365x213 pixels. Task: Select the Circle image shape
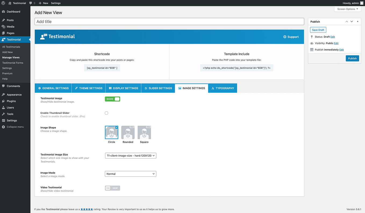coord(112,132)
